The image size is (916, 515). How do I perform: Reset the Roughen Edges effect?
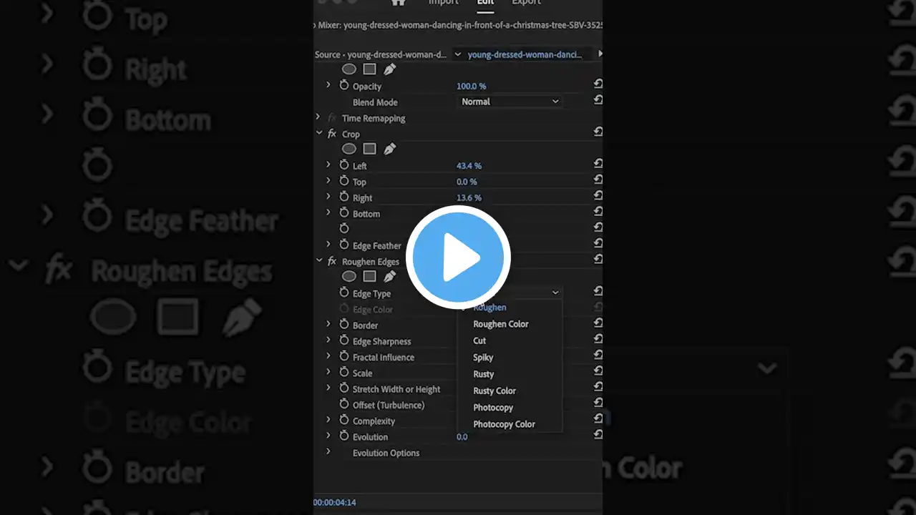[598, 259]
